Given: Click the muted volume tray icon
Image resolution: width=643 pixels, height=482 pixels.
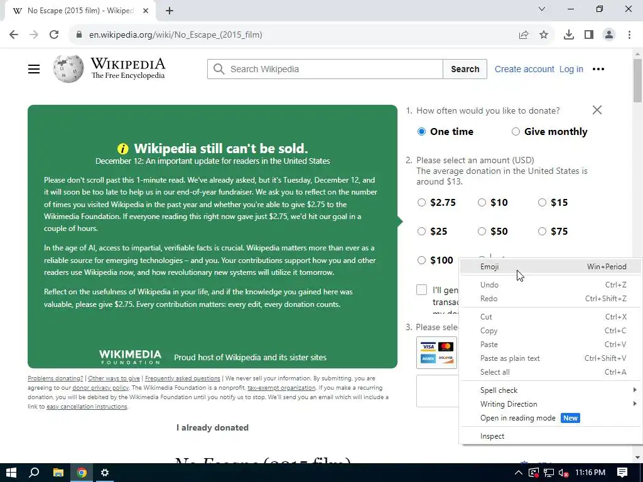Looking at the screenshot, I should (564, 473).
